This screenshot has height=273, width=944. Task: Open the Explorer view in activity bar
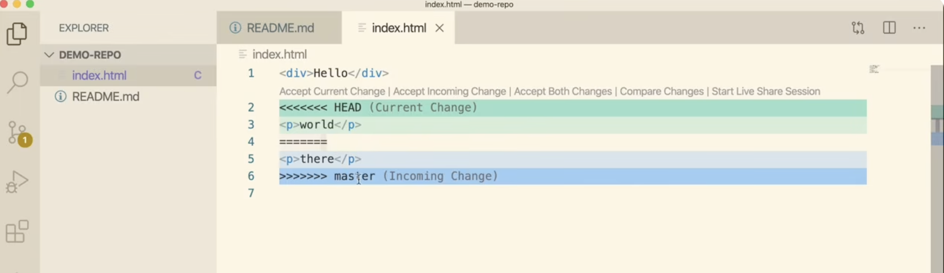coord(17,34)
